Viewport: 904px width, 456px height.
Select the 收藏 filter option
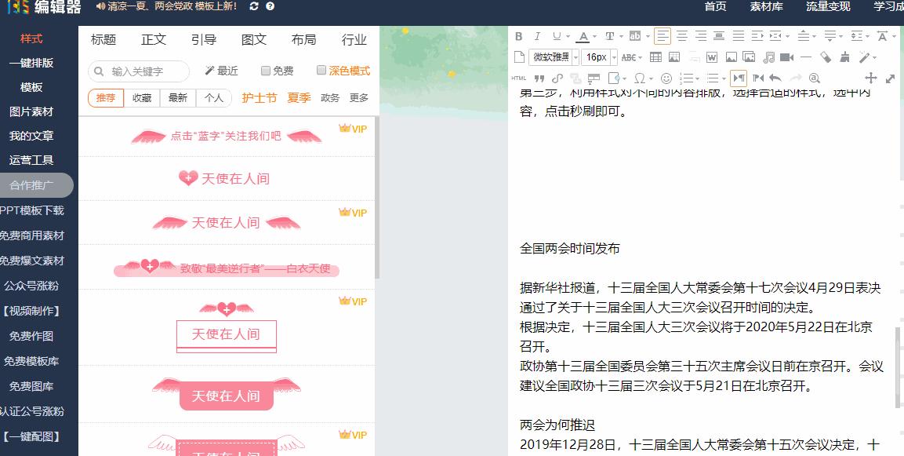pos(141,97)
